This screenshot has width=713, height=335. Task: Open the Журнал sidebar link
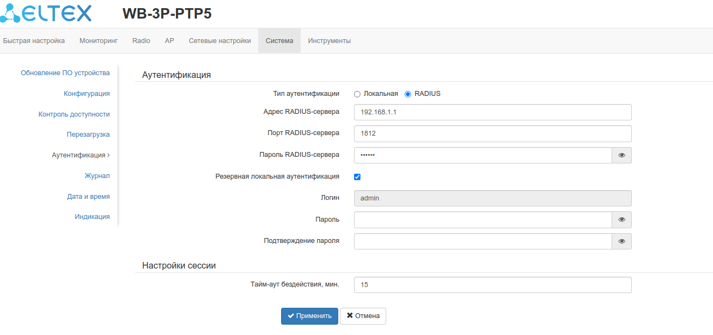(97, 176)
